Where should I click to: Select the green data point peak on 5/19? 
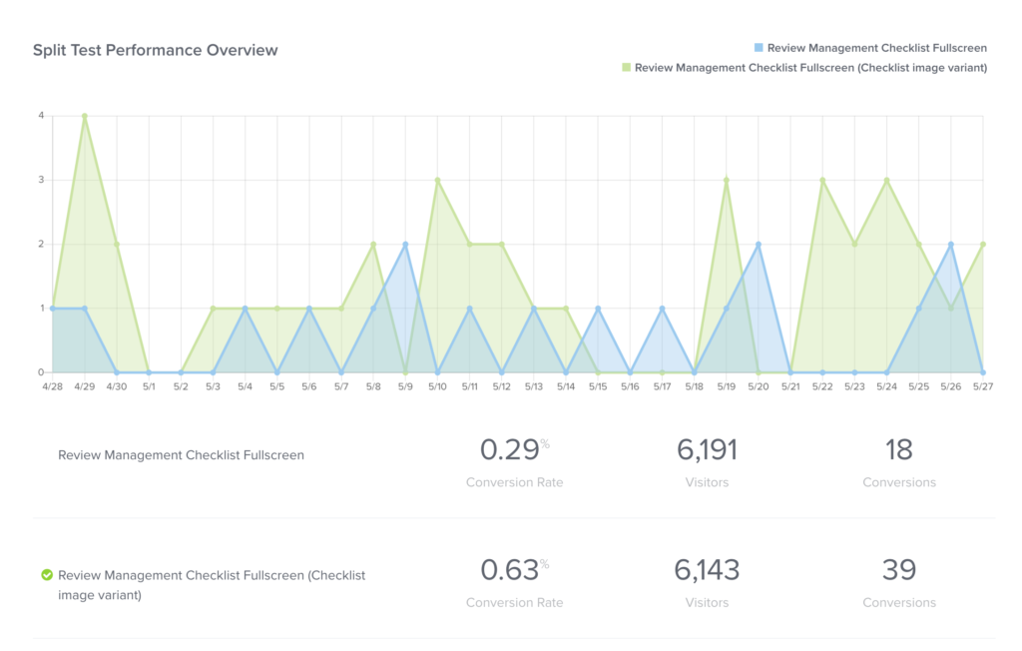click(x=727, y=180)
